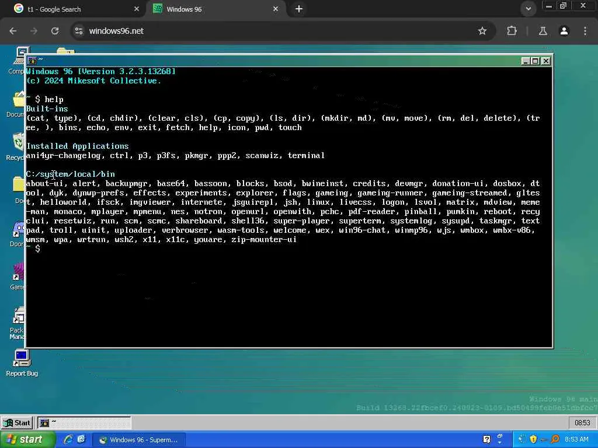
Task: Click the security shield tray icon
Action: (534, 440)
